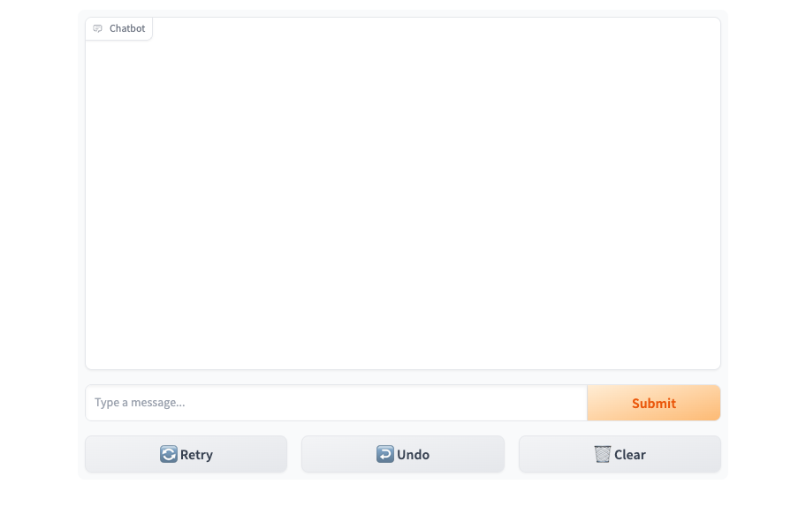Screen dimensions: 806x507
Task: Click the trash can Clear icon
Action: (603, 454)
